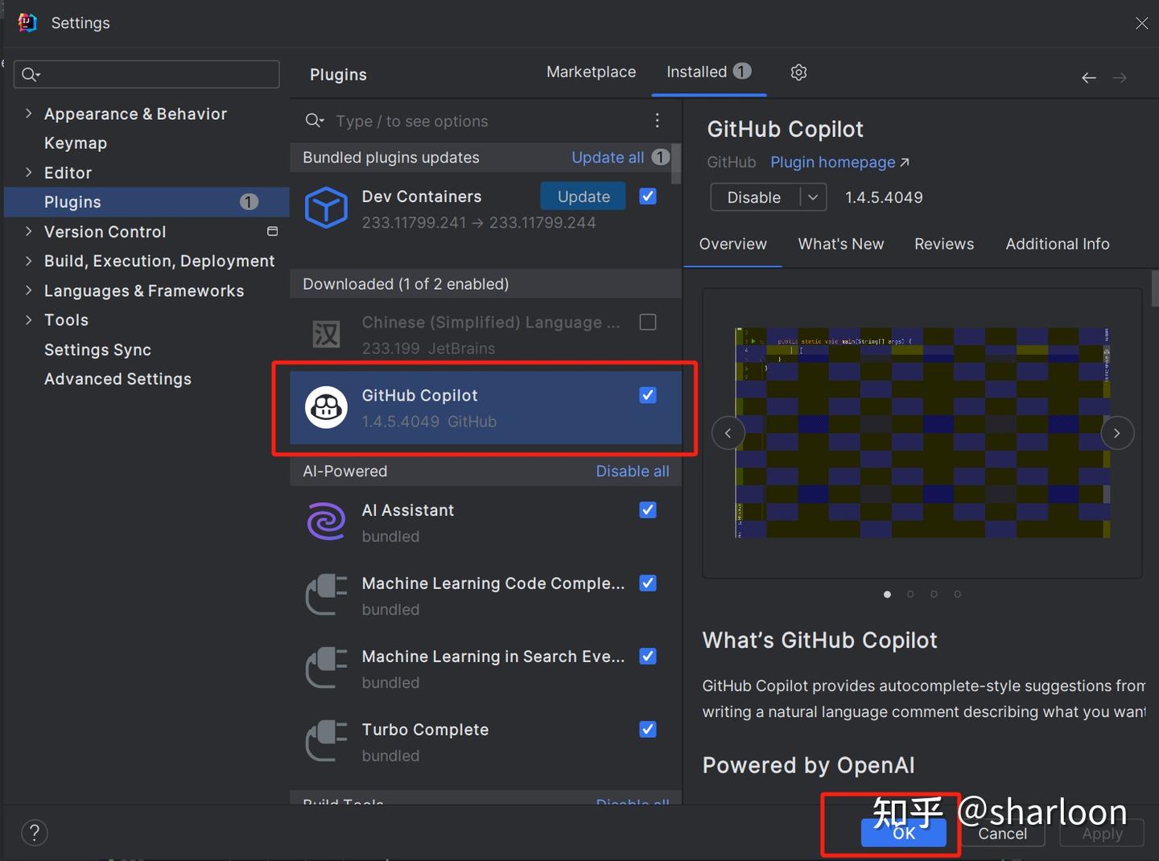Disable Machine Learning in Search Everywhere

click(x=648, y=656)
